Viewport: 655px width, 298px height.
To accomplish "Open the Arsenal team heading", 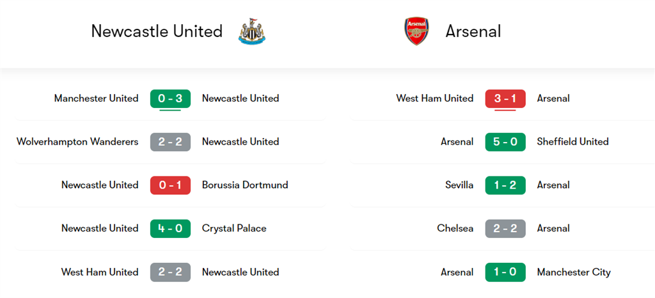I will coord(473,31).
